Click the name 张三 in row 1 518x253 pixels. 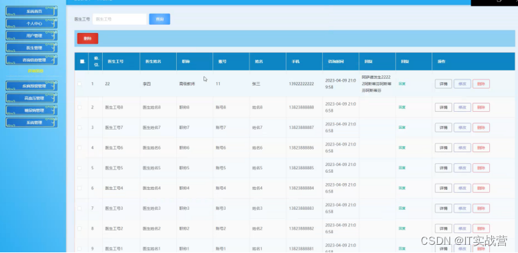[256, 84]
